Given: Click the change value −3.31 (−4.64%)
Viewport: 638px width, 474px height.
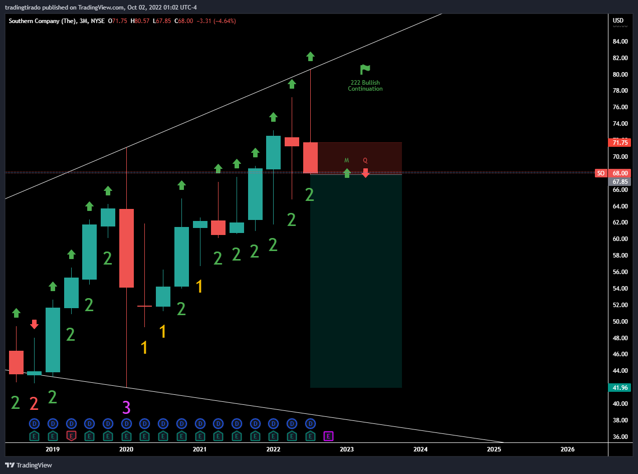Looking at the screenshot, I should coord(216,21).
